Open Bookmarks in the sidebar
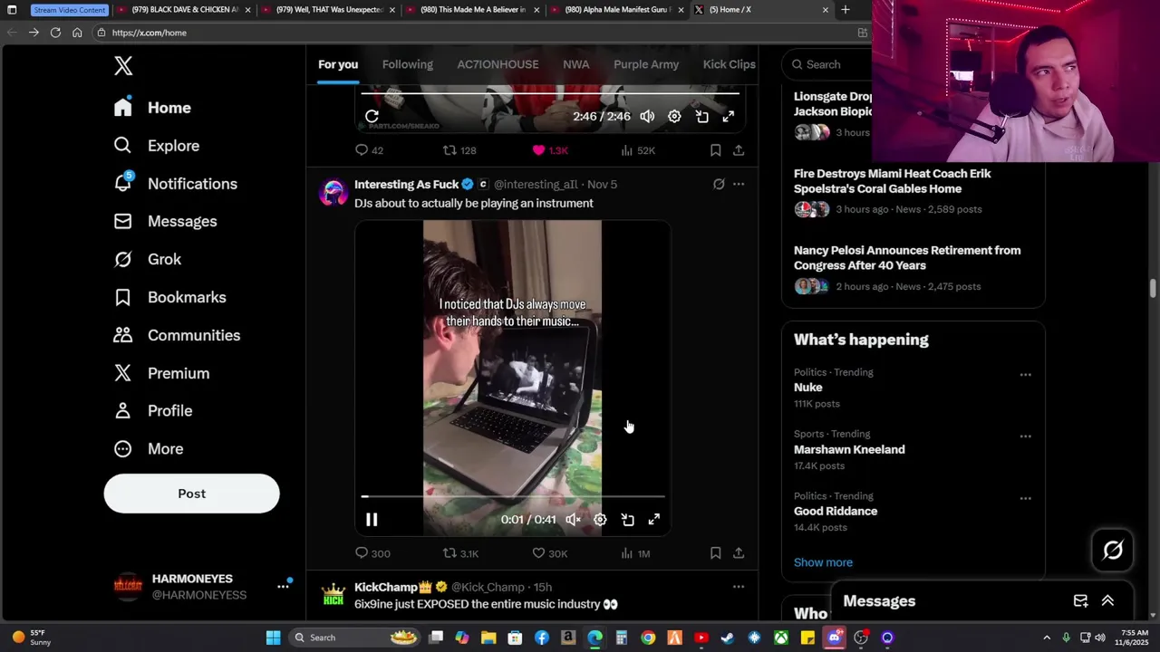Screen dimensions: 1160x652 169,298
